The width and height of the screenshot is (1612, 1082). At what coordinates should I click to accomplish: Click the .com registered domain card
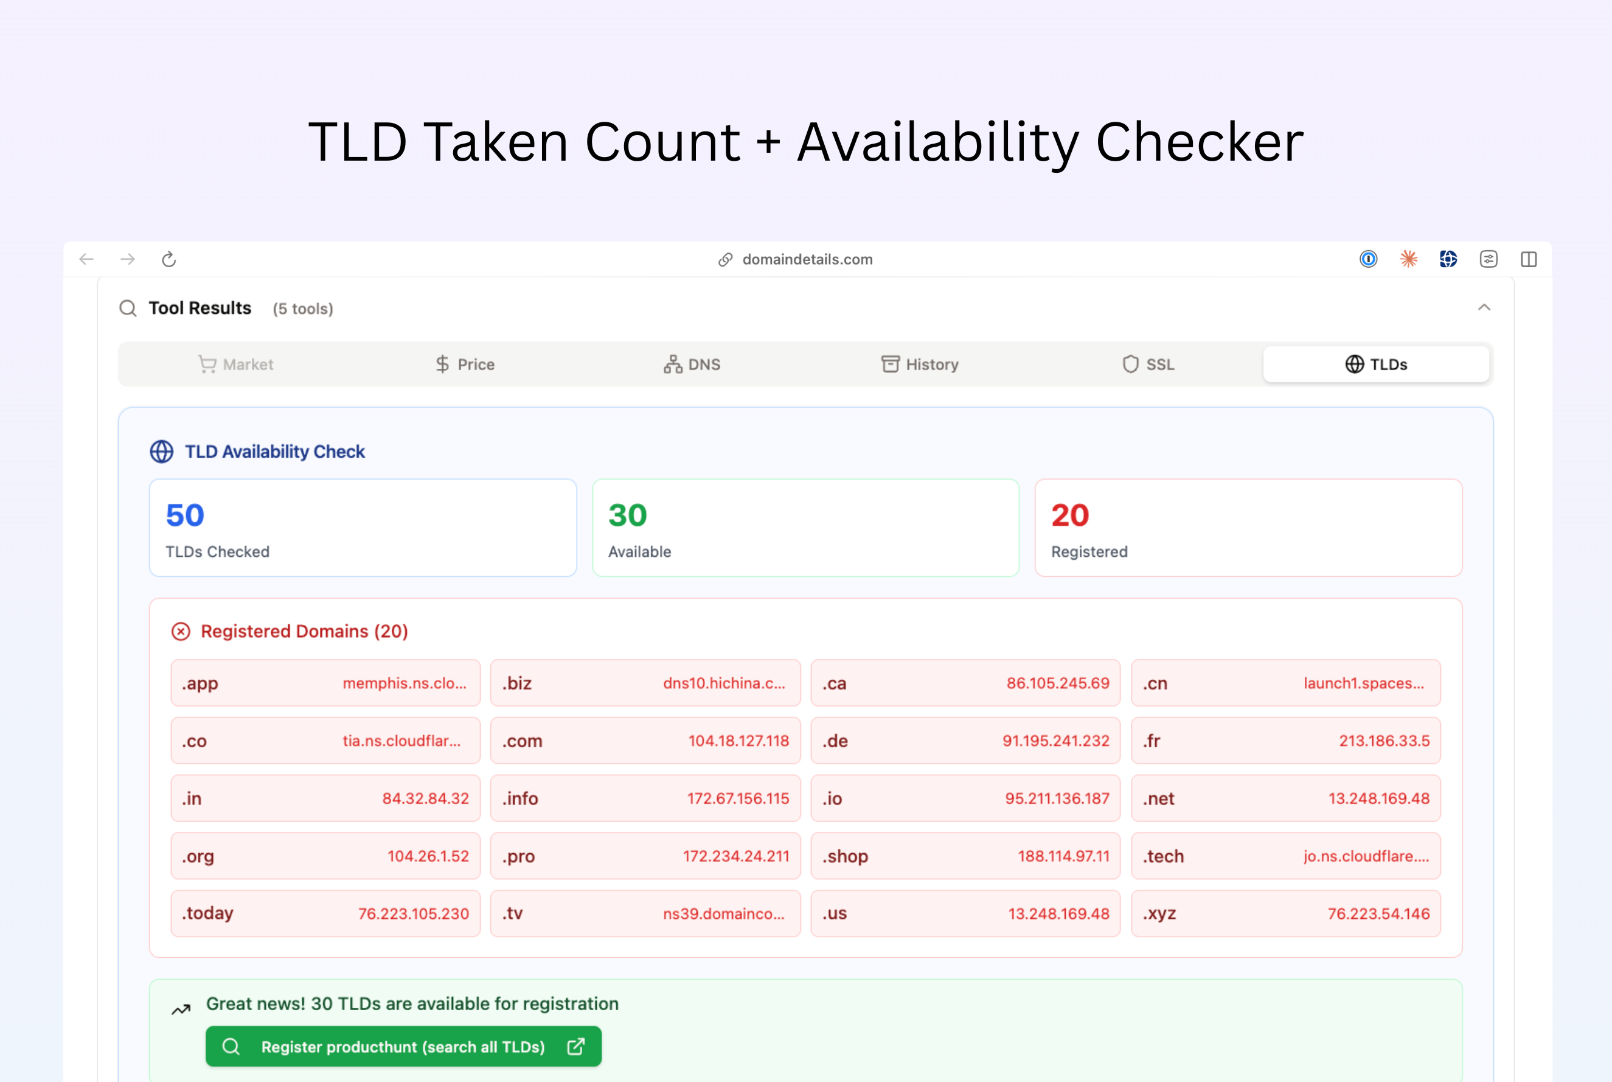tap(645, 741)
